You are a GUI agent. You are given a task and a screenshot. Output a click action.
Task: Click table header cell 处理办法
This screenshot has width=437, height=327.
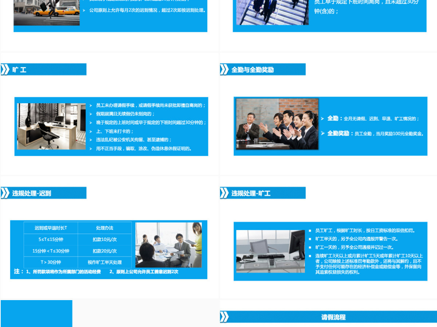click(105, 228)
